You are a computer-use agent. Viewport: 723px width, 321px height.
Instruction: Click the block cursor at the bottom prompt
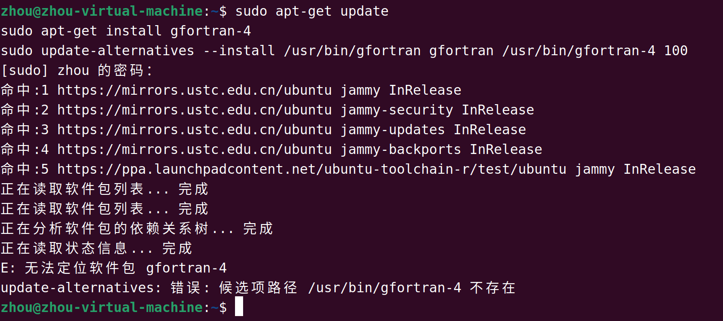pos(239,307)
